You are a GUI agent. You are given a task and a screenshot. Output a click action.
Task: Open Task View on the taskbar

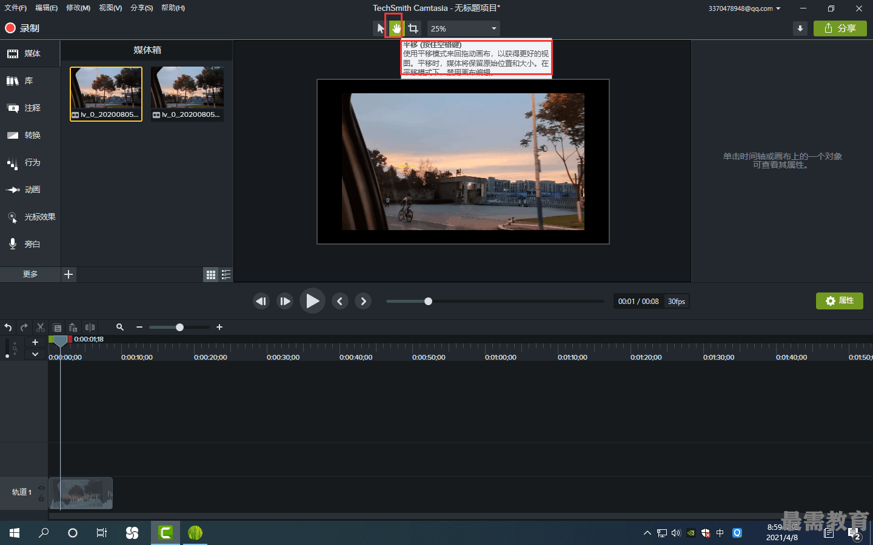click(x=102, y=533)
